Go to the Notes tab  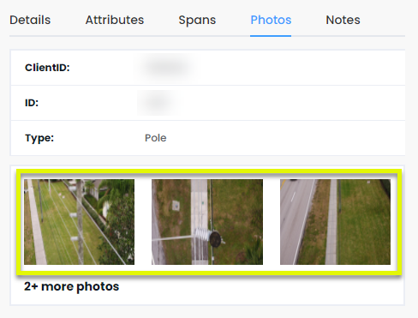(x=343, y=20)
